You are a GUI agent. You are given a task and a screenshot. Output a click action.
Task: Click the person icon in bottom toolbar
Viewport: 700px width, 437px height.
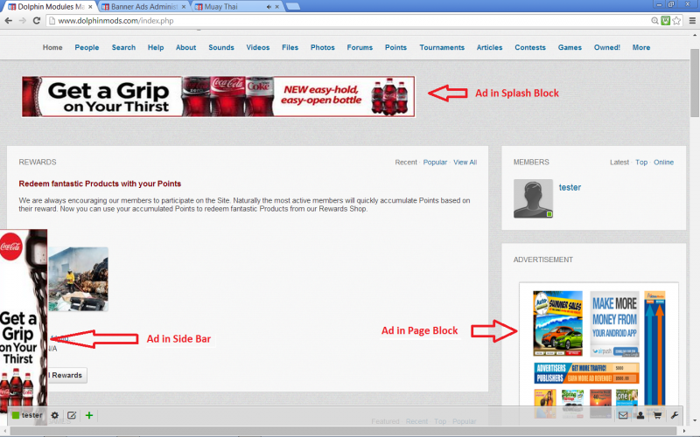[640, 415]
